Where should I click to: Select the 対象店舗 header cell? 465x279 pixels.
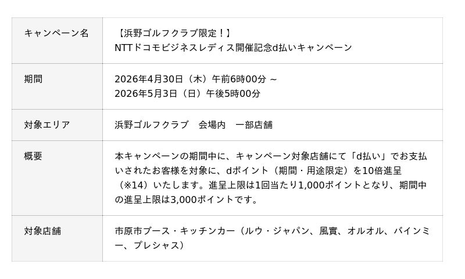coord(42,231)
